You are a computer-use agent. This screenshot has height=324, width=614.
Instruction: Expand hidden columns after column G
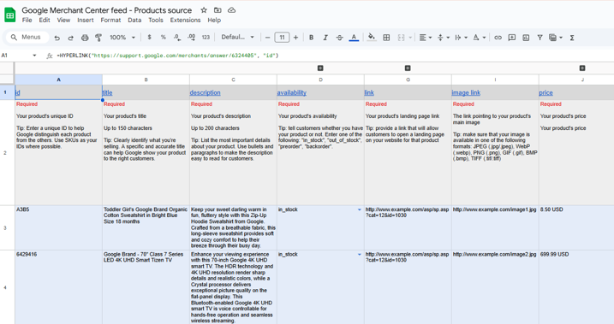(x=408, y=68)
